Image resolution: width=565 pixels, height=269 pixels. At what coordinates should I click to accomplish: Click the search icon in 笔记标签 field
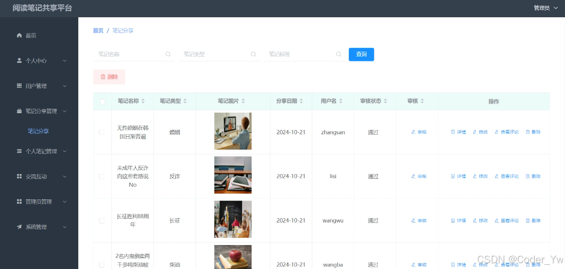pyautogui.click(x=339, y=54)
